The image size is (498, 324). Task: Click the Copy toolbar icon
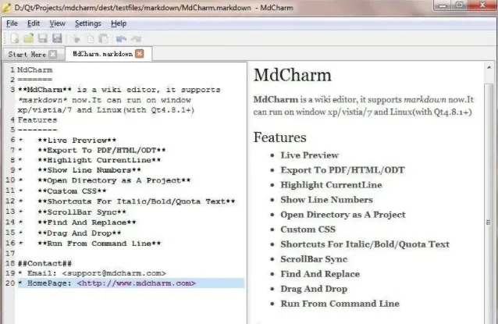tap(91, 39)
